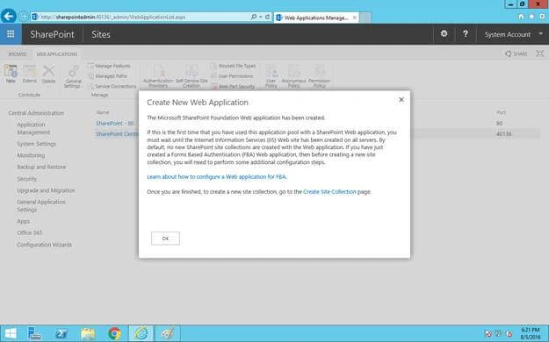Click Manage Features in the ribbon

click(x=109, y=66)
